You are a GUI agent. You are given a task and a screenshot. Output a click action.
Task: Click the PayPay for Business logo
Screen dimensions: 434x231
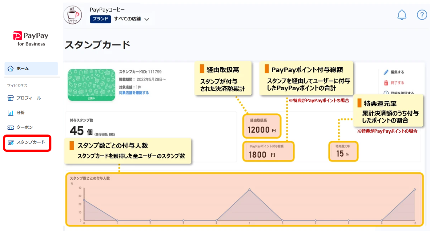(31, 39)
